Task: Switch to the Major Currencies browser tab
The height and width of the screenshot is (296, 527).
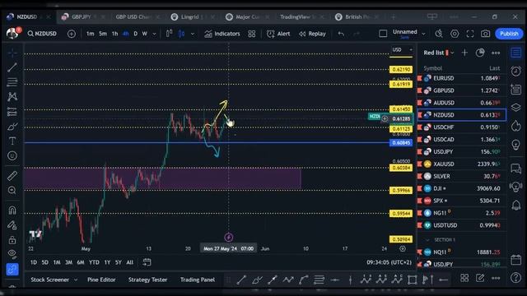Action: pos(248,16)
